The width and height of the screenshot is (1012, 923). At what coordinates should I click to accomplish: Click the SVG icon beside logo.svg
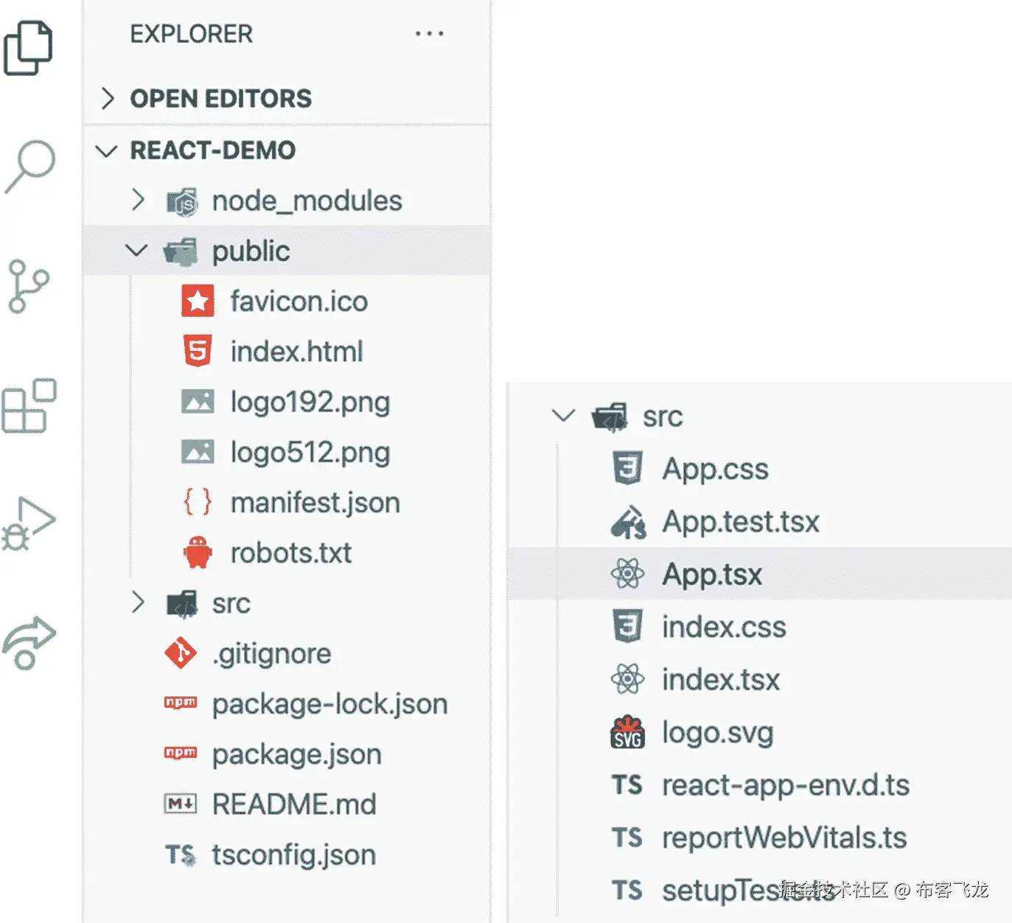628,732
